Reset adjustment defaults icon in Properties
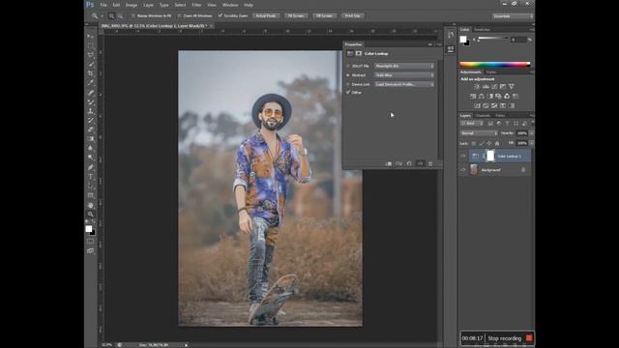Image resolution: width=619 pixels, height=348 pixels. point(409,163)
